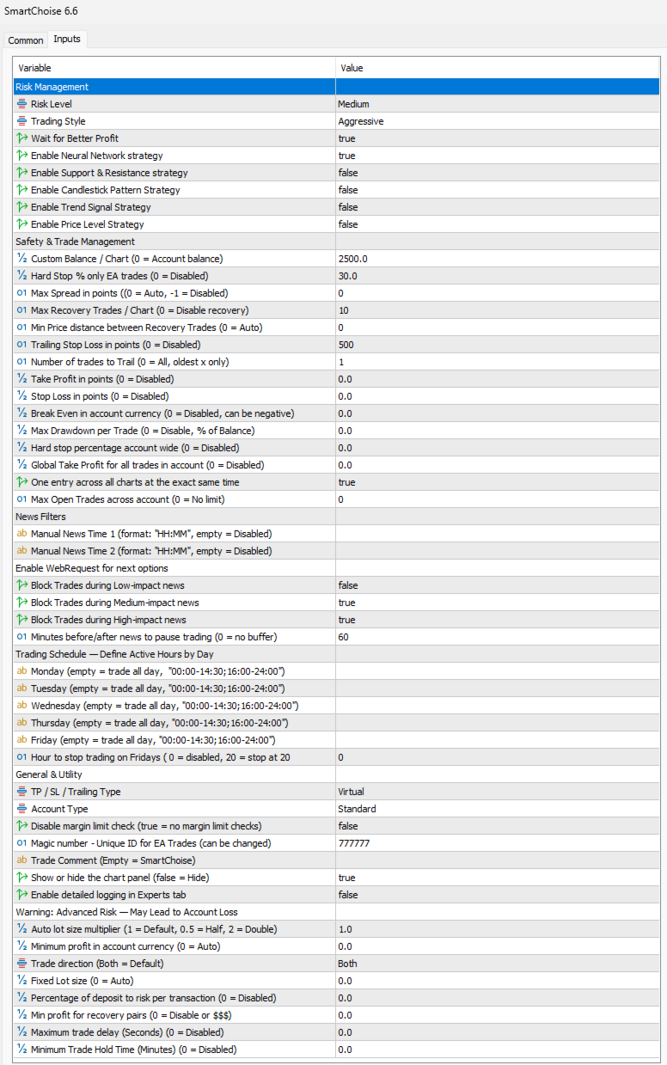
Task: Click the enum icon beside Trading Style
Action: point(21,121)
